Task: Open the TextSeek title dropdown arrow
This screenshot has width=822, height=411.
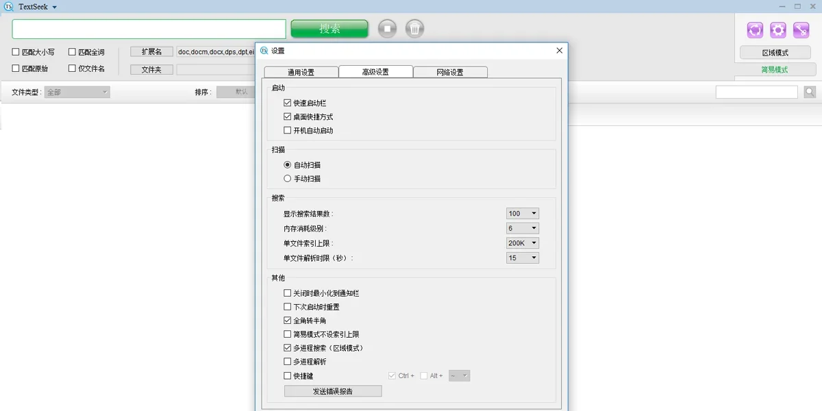Action: [x=55, y=7]
